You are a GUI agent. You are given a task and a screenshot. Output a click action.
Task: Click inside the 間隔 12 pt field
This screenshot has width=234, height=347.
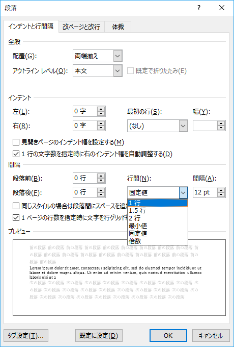point(205,192)
